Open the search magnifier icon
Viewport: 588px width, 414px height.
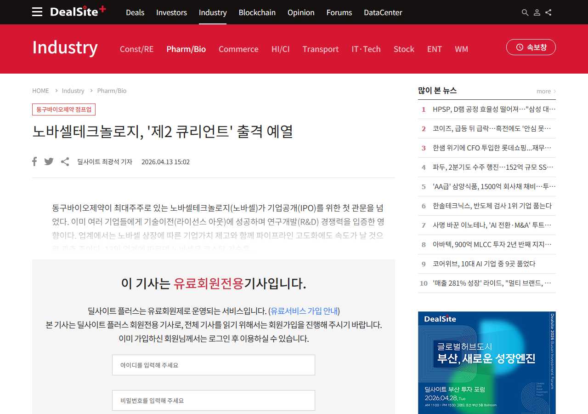pos(525,12)
